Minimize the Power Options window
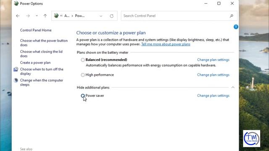Screen dimensions: 269x151 pyautogui.click(x=206, y=3)
